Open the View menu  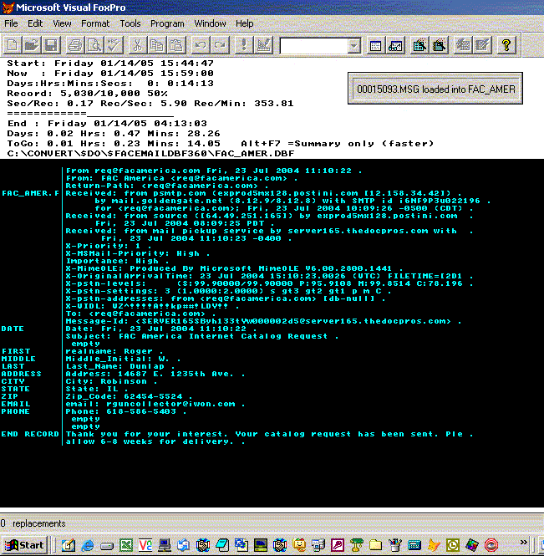pos(62,23)
